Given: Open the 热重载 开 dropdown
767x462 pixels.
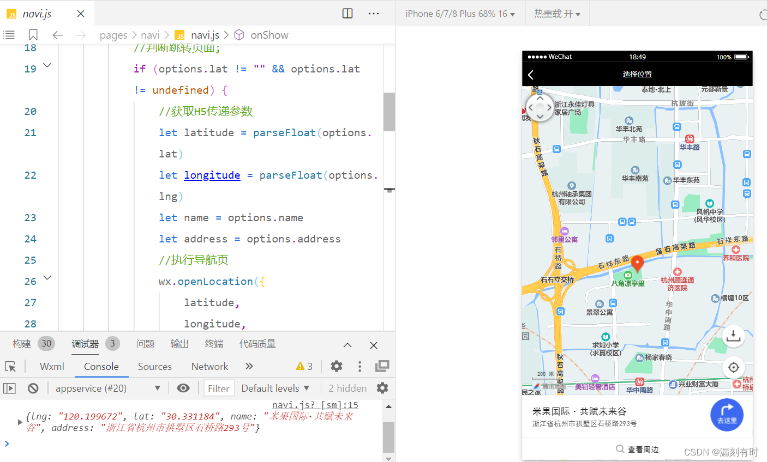Looking at the screenshot, I should (557, 14).
